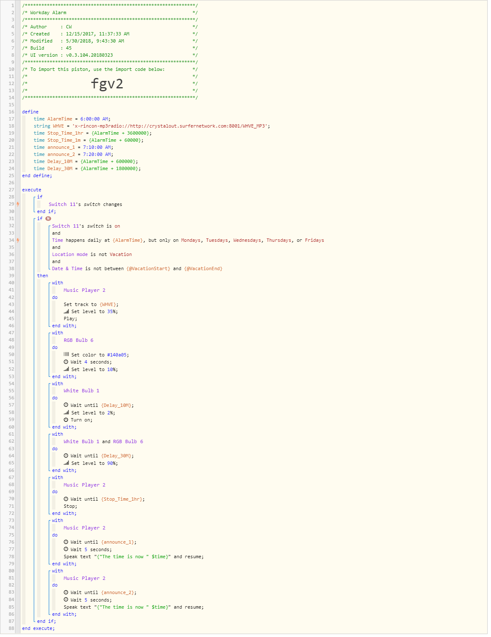Click the 'with' keyword on line 40

pyautogui.click(x=58, y=283)
